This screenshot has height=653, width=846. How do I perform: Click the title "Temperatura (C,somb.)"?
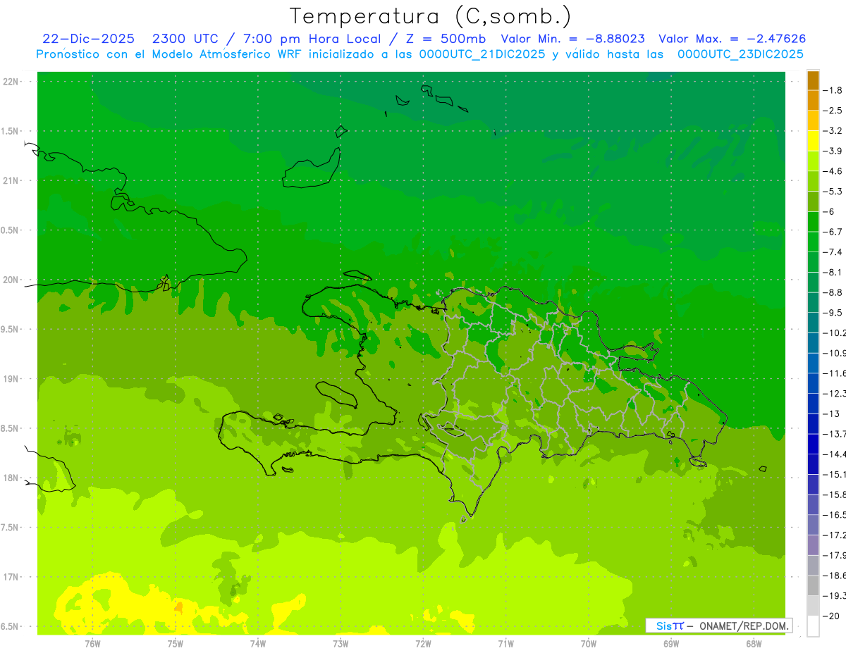(x=431, y=16)
